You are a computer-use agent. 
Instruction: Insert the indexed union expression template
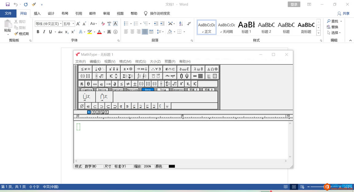point(87,97)
